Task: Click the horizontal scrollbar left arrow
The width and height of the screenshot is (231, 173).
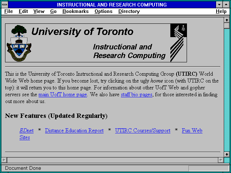Action: coord(4,160)
